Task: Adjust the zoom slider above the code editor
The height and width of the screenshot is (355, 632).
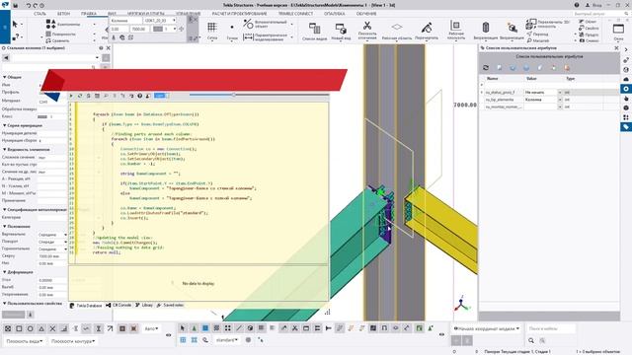Action: click(233, 95)
